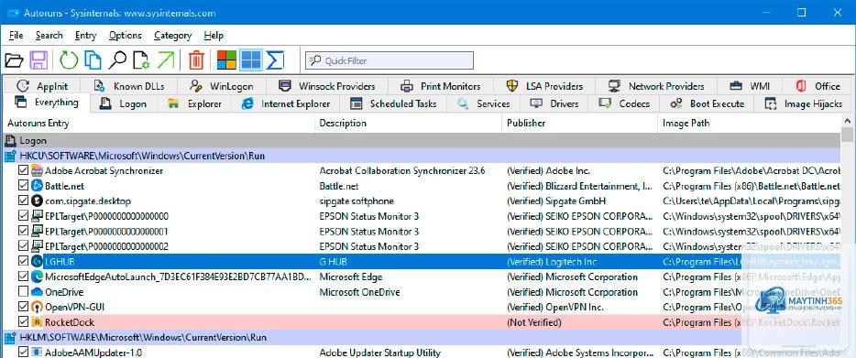Click the RocketDock entry icon
This screenshot has width=856, height=358.
[x=38, y=322]
